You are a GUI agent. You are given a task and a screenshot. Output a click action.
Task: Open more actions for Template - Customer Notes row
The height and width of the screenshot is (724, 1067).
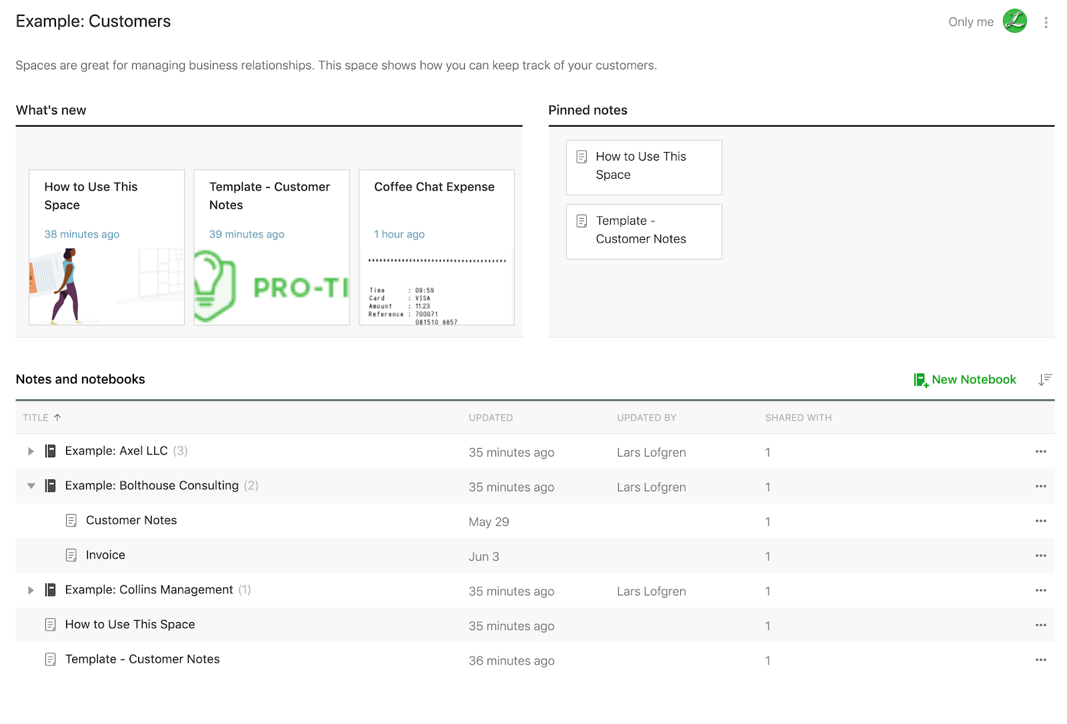tap(1040, 659)
